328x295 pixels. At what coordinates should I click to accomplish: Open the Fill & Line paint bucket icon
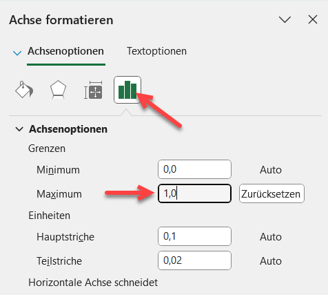tap(24, 90)
